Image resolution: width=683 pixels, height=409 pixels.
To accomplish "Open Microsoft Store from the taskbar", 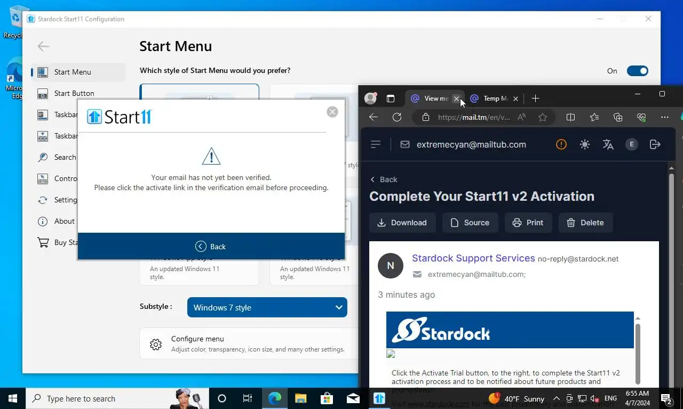I will tap(327, 398).
